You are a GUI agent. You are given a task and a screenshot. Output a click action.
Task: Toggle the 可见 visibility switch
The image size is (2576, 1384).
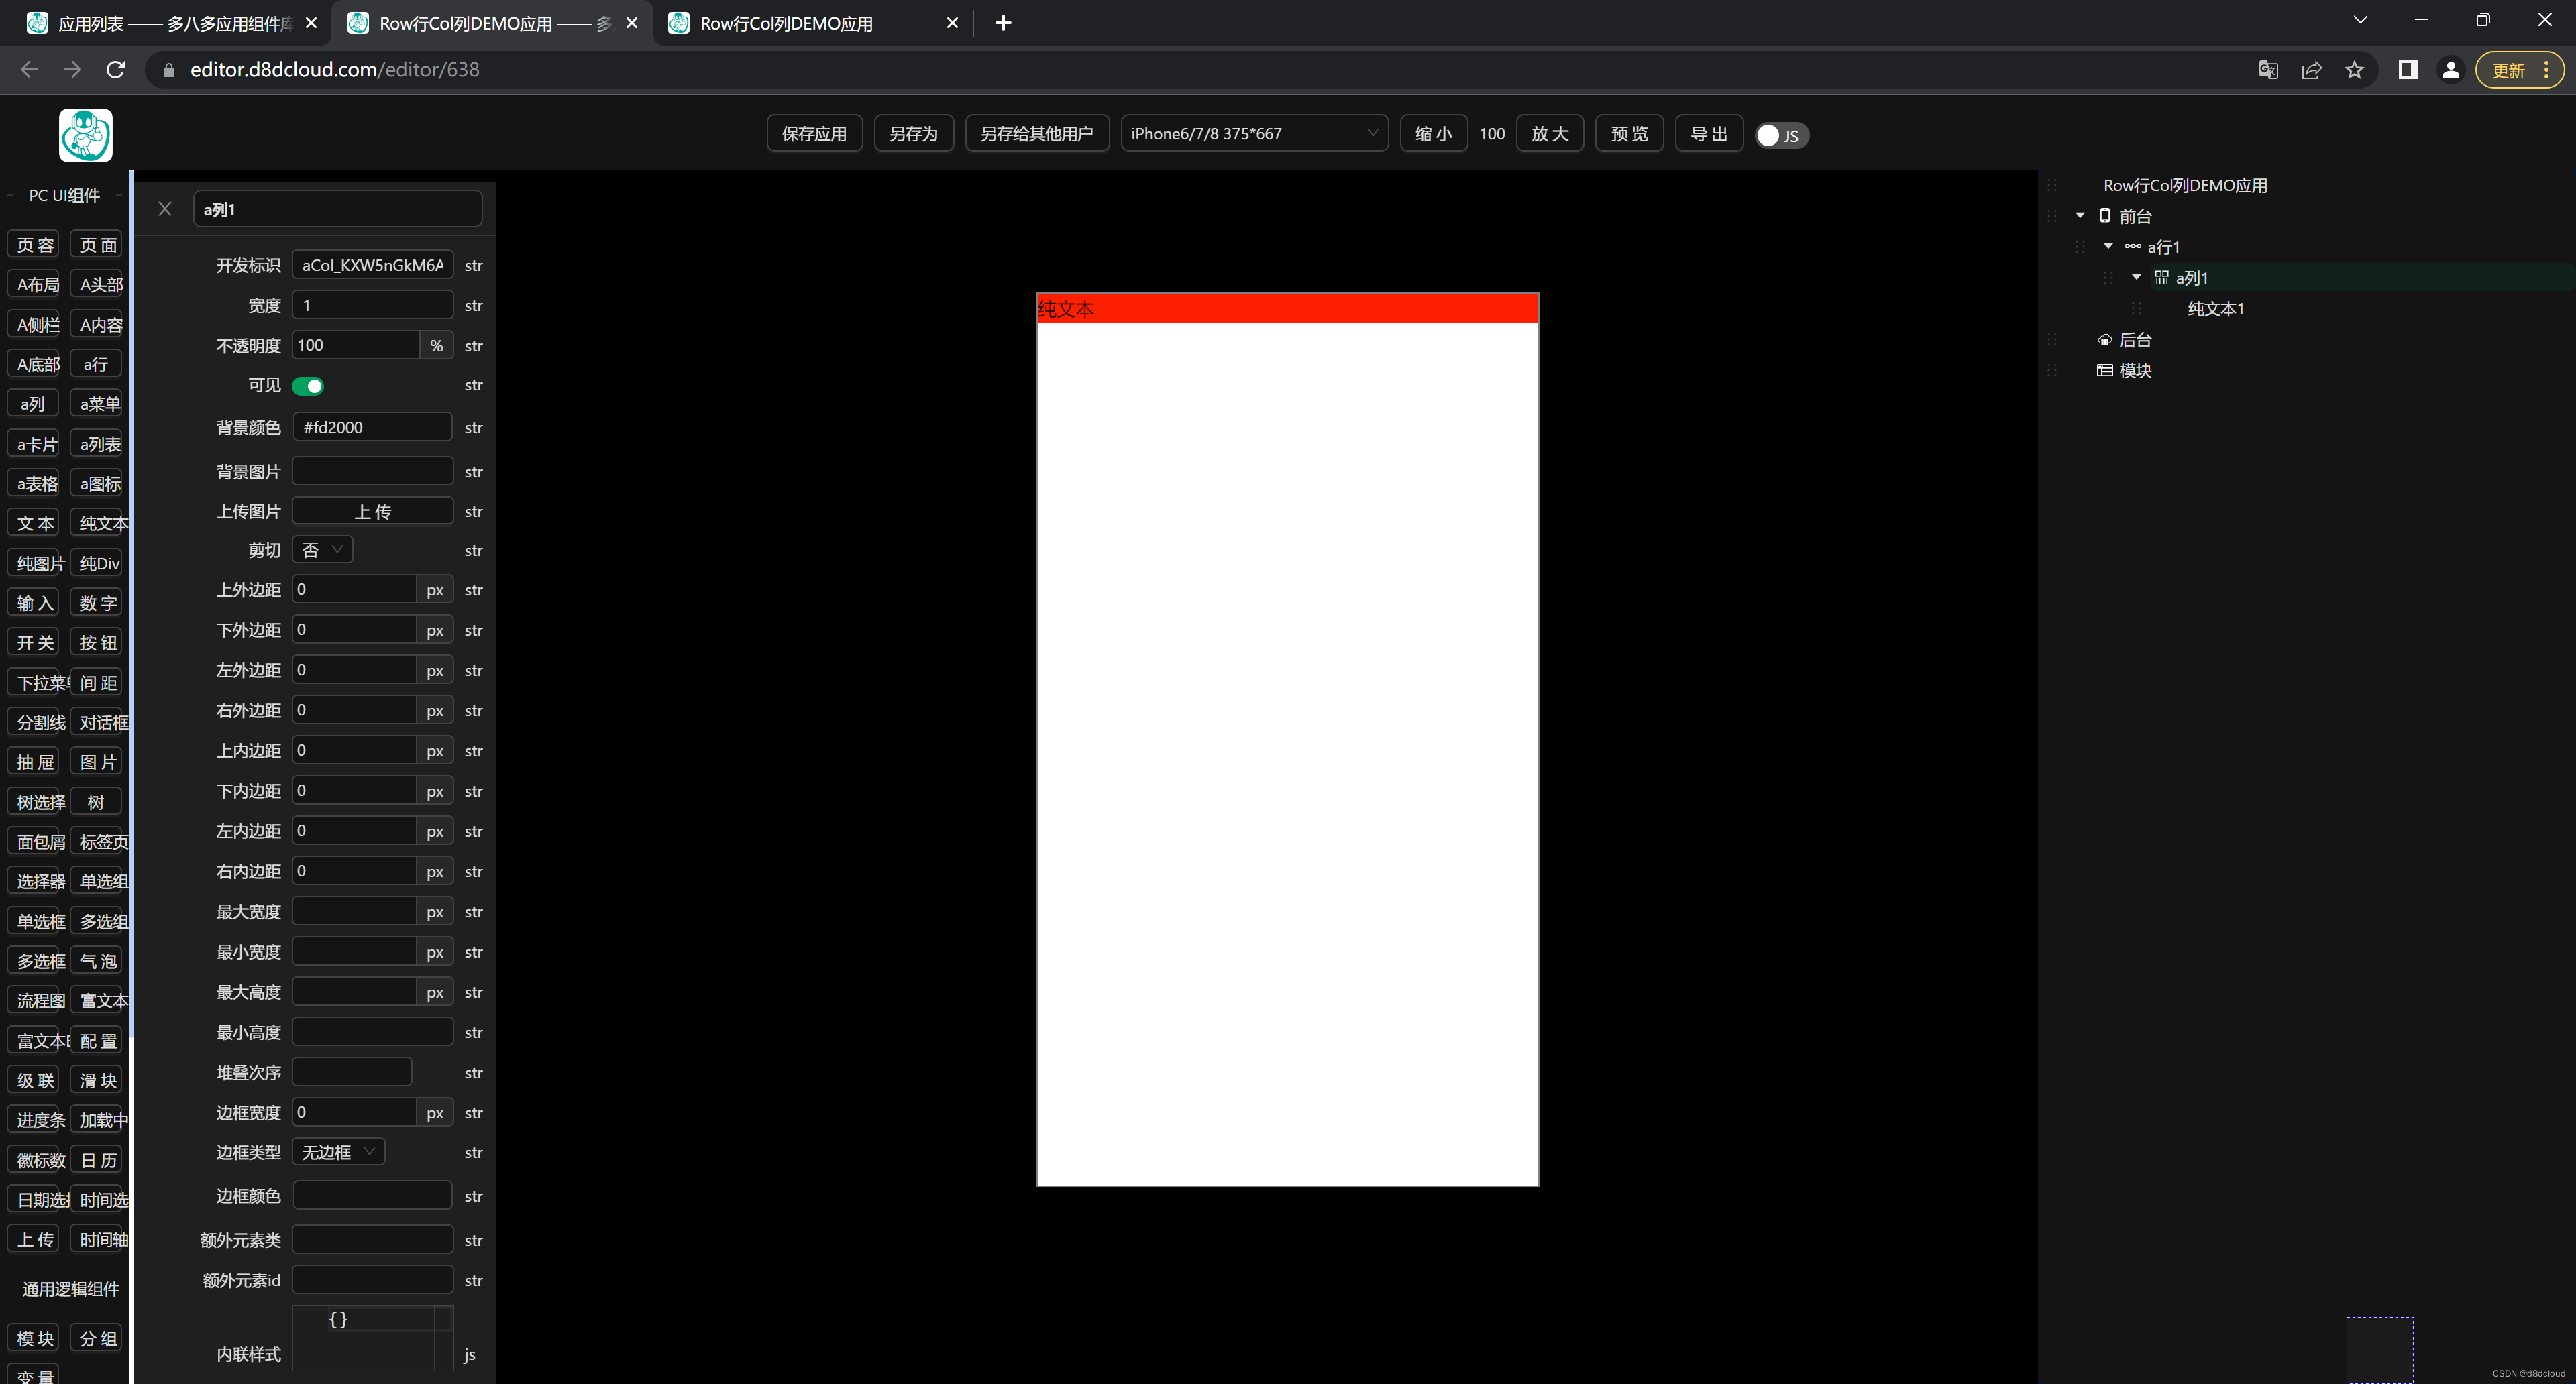tap(308, 386)
